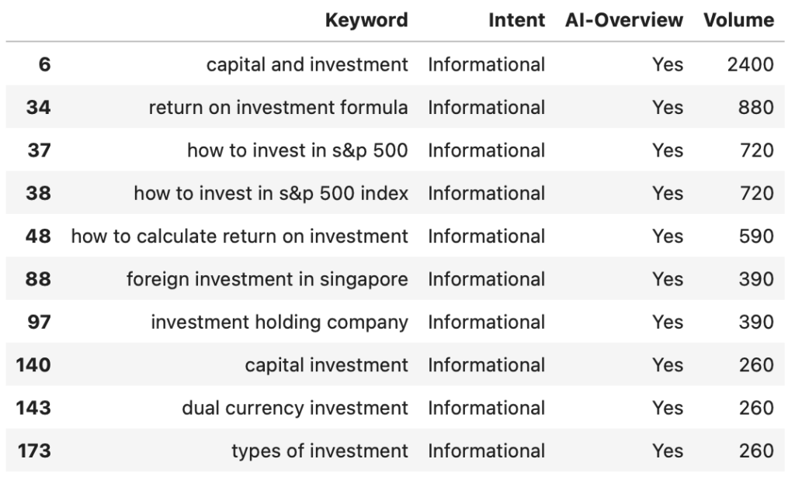Select row index 173
This screenshot has width=795, height=490.
(33, 450)
